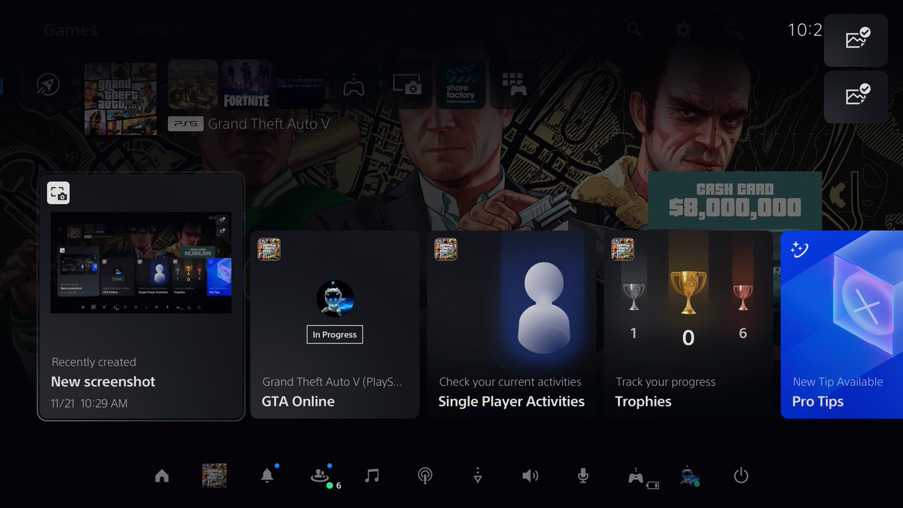The image size is (903, 508).
Task: Open the Broadcast icon on the control bar
Action: 424,475
